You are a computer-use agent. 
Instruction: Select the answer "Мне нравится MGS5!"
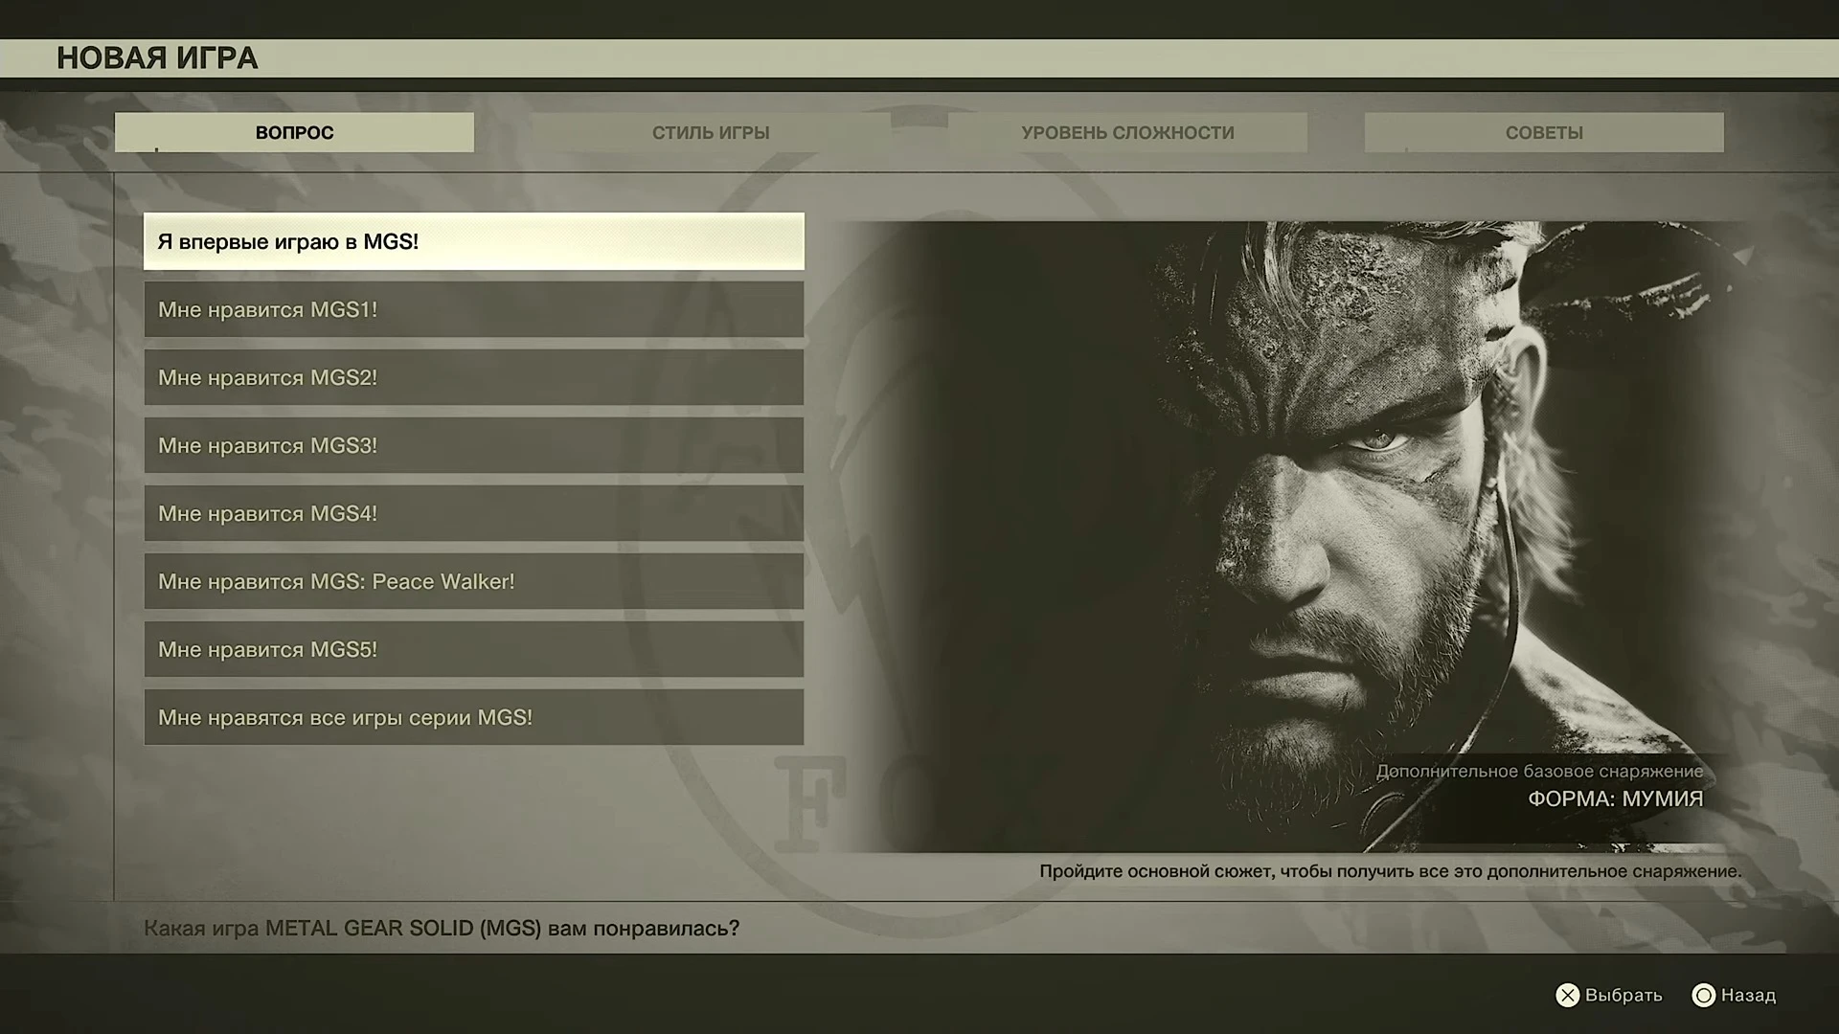[x=473, y=649]
